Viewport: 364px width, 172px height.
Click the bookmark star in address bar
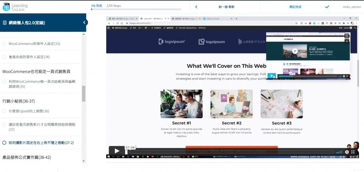(296, 23)
